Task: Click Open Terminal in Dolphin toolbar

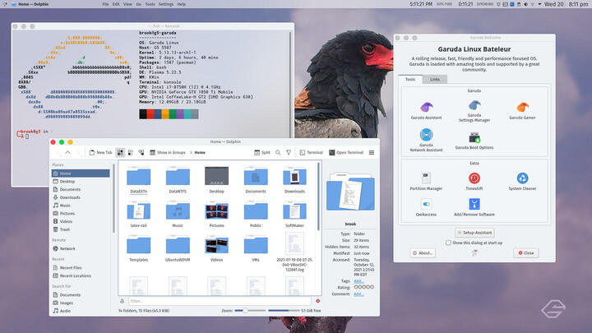Action: click(346, 153)
